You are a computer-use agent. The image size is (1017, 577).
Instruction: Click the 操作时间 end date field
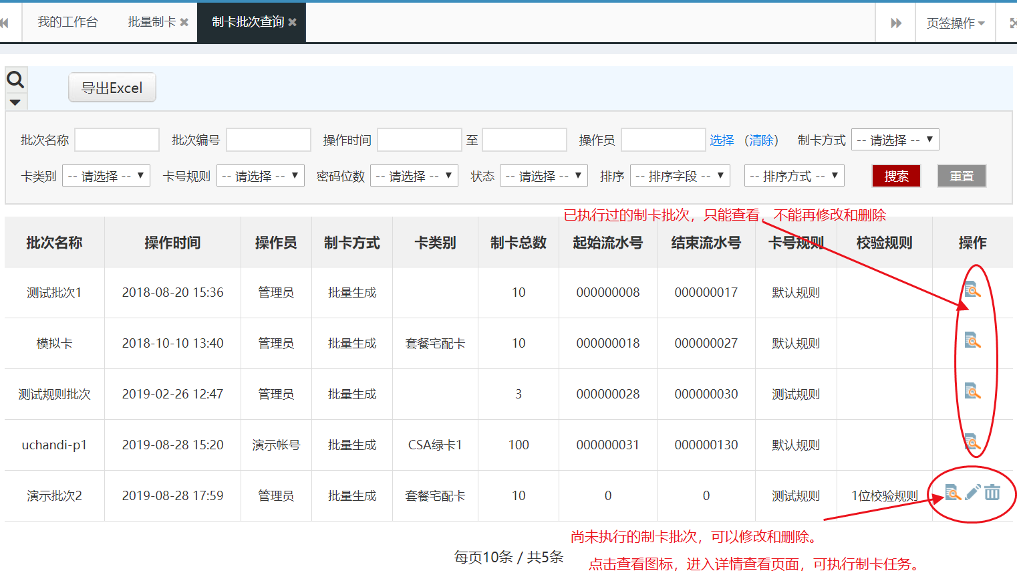click(x=525, y=140)
